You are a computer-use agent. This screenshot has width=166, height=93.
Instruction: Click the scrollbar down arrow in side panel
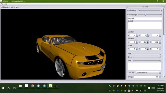tap(164, 78)
